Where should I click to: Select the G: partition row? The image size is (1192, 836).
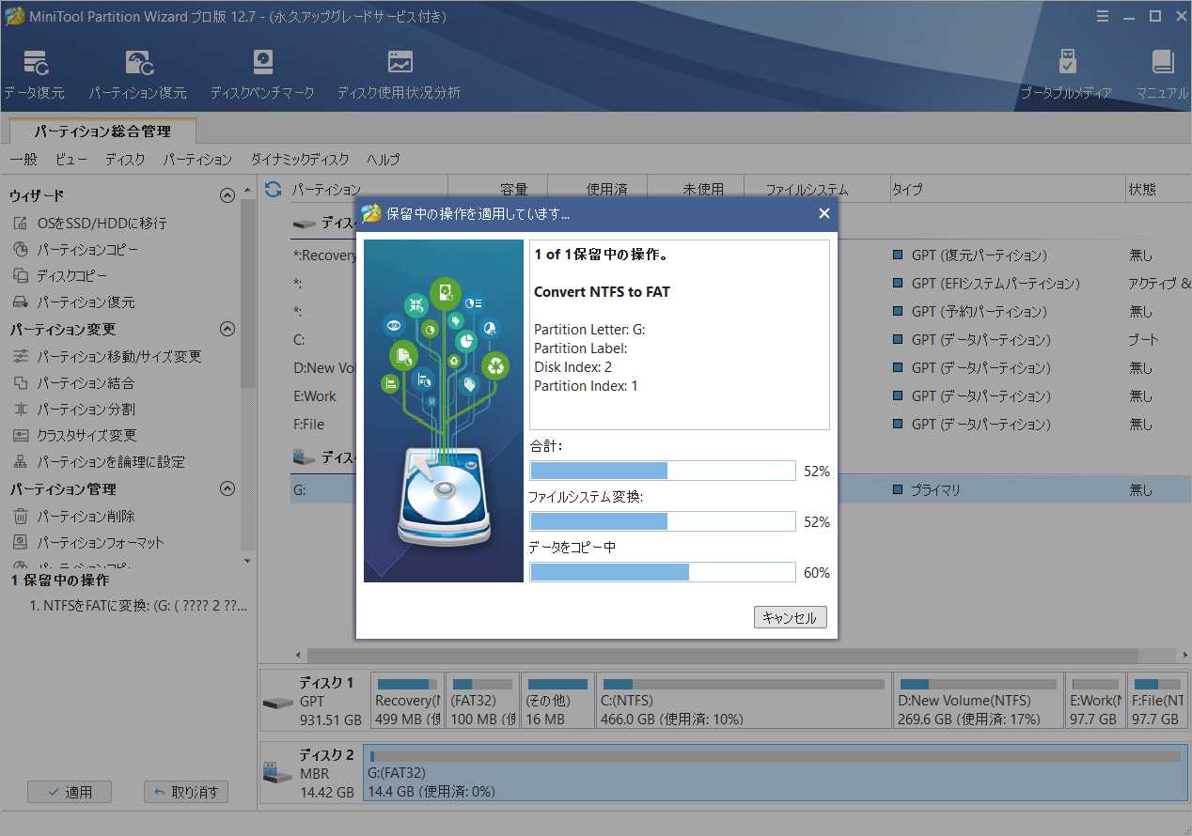click(x=741, y=489)
